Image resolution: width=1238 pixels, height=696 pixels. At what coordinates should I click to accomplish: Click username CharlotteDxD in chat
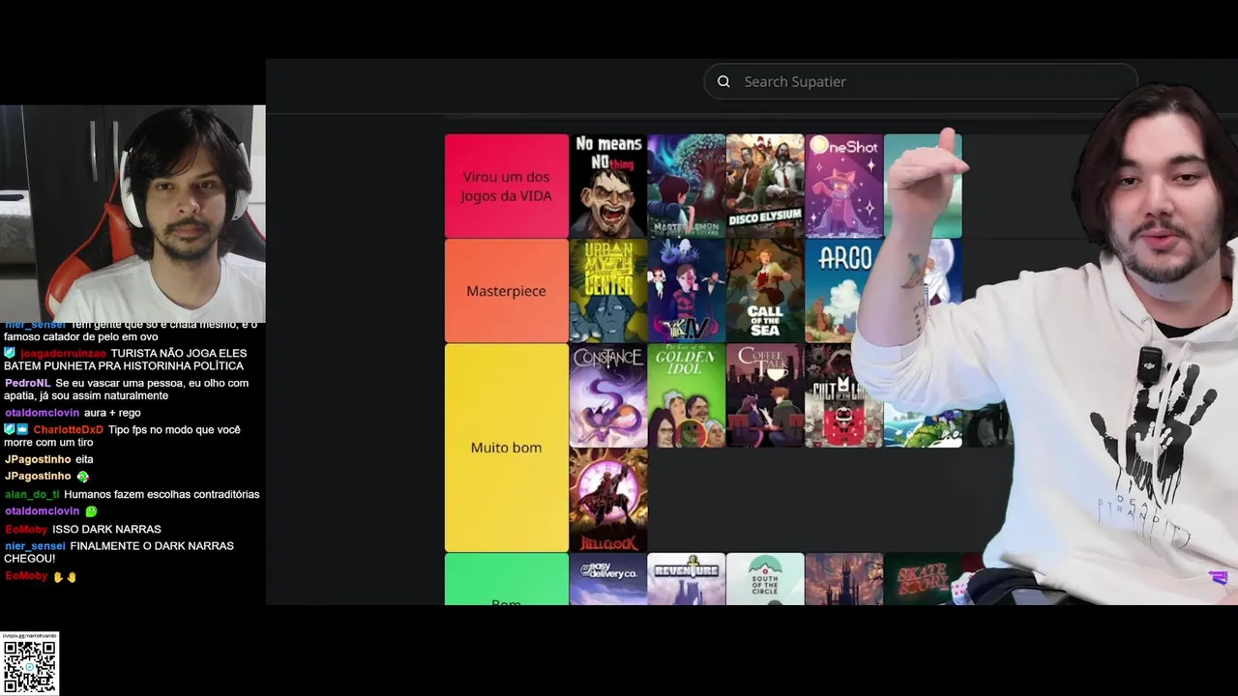(68, 430)
